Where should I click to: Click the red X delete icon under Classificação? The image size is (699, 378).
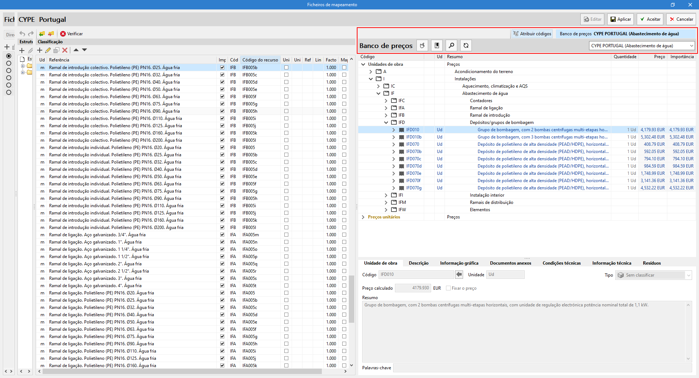[65, 50]
